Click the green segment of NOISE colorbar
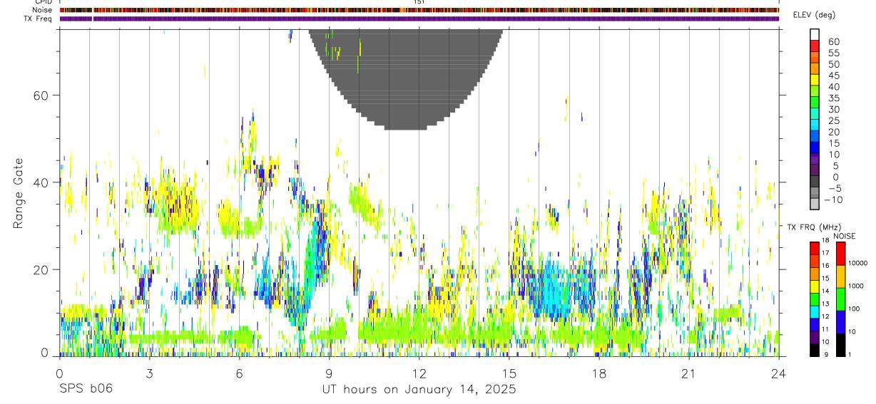 pos(840,299)
